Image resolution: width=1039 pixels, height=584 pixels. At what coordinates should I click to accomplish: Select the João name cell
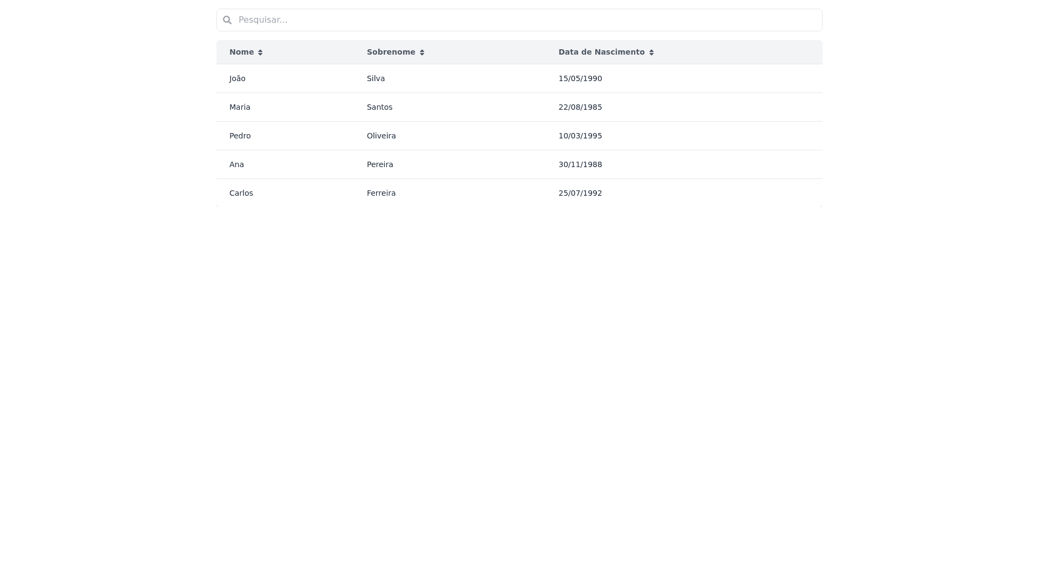[238, 78]
